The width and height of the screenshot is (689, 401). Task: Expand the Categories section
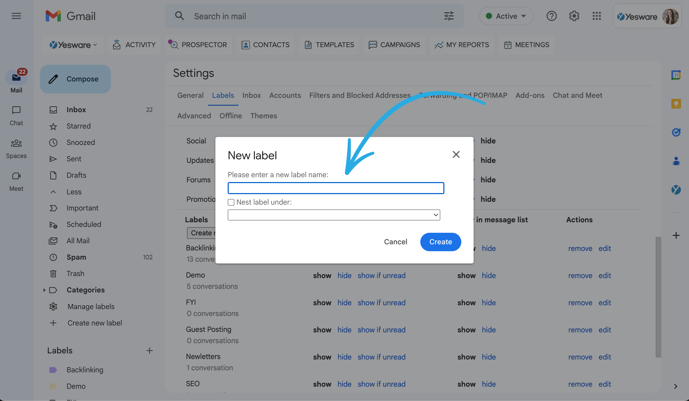point(45,290)
